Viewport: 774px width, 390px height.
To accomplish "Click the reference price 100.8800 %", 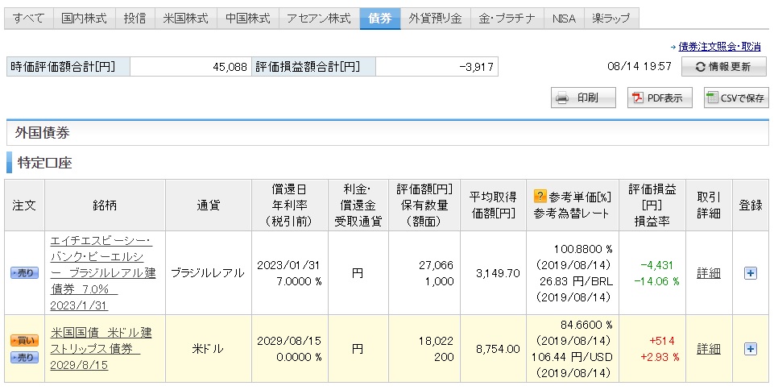I will pos(583,249).
